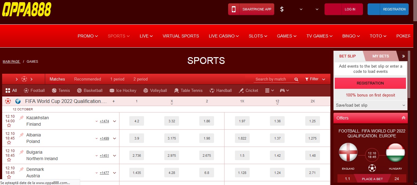Select the Football sport icon
417x185 pixels.
click(26, 90)
